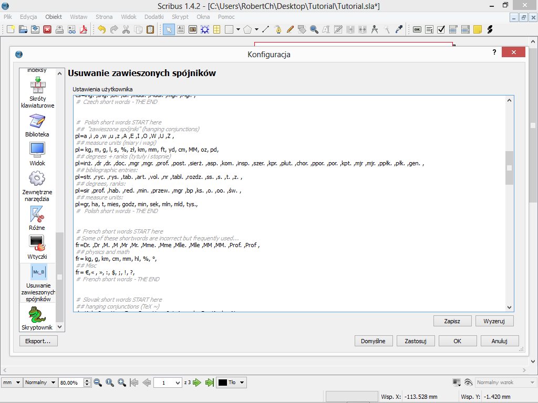
Task: Expand the Normalny image quality dropdown
Action: click(x=40, y=383)
